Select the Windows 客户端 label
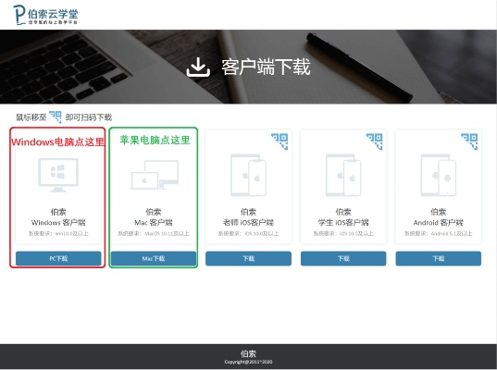Image resolution: width=497 pixels, height=370 pixels. (58, 222)
